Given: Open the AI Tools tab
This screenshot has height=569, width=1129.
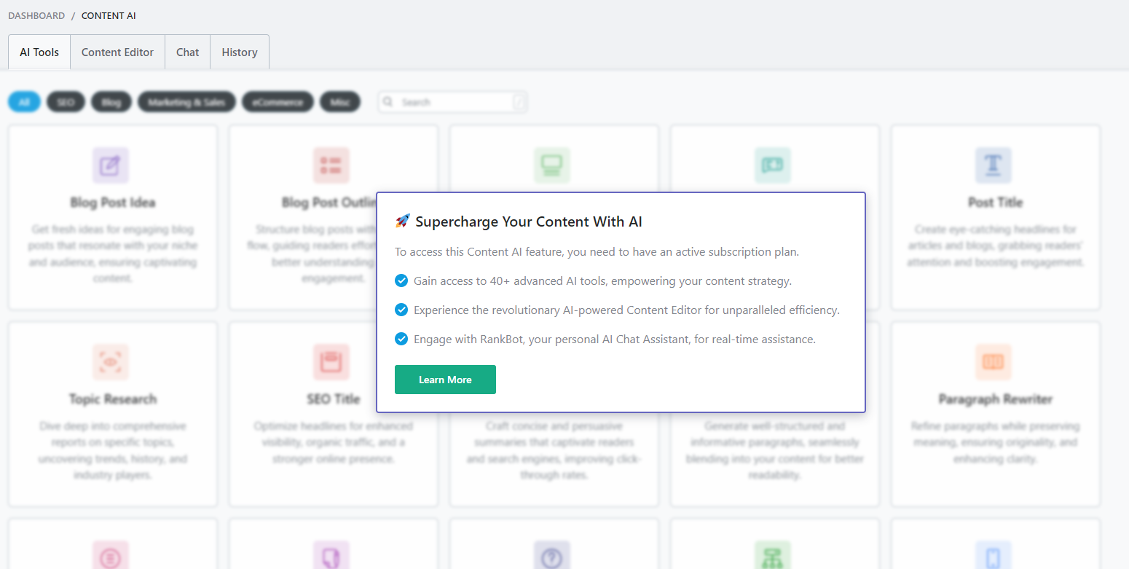Looking at the screenshot, I should (39, 52).
